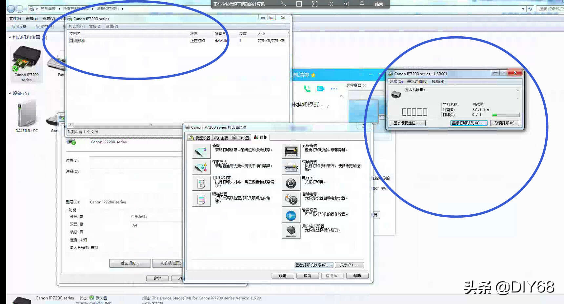
Task: Switch to the 页设置 tab
Action: click(241, 138)
